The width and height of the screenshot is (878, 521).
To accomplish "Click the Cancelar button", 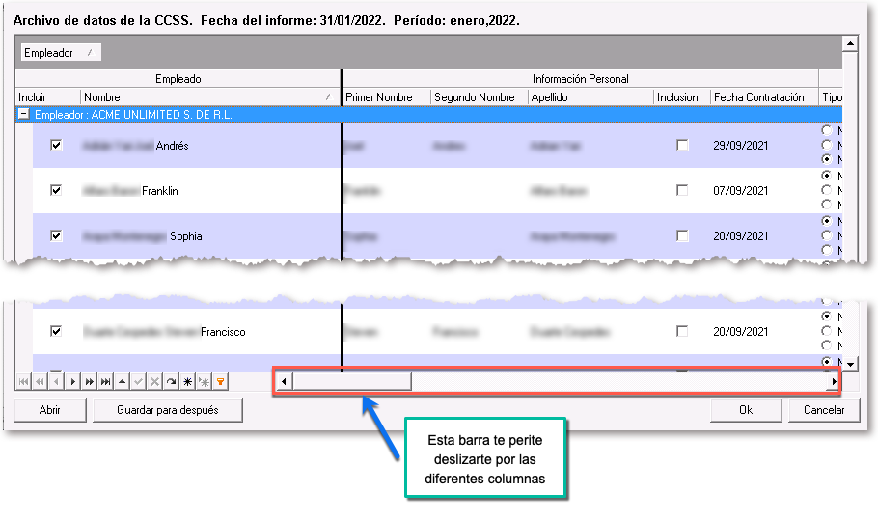I will 824,410.
